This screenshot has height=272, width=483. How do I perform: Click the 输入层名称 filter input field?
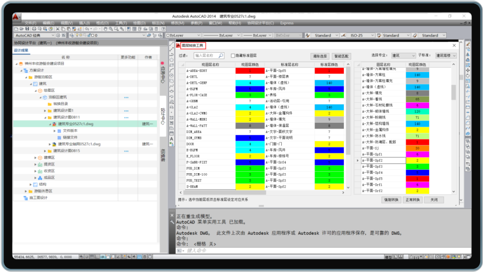click(x=209, y=56)
